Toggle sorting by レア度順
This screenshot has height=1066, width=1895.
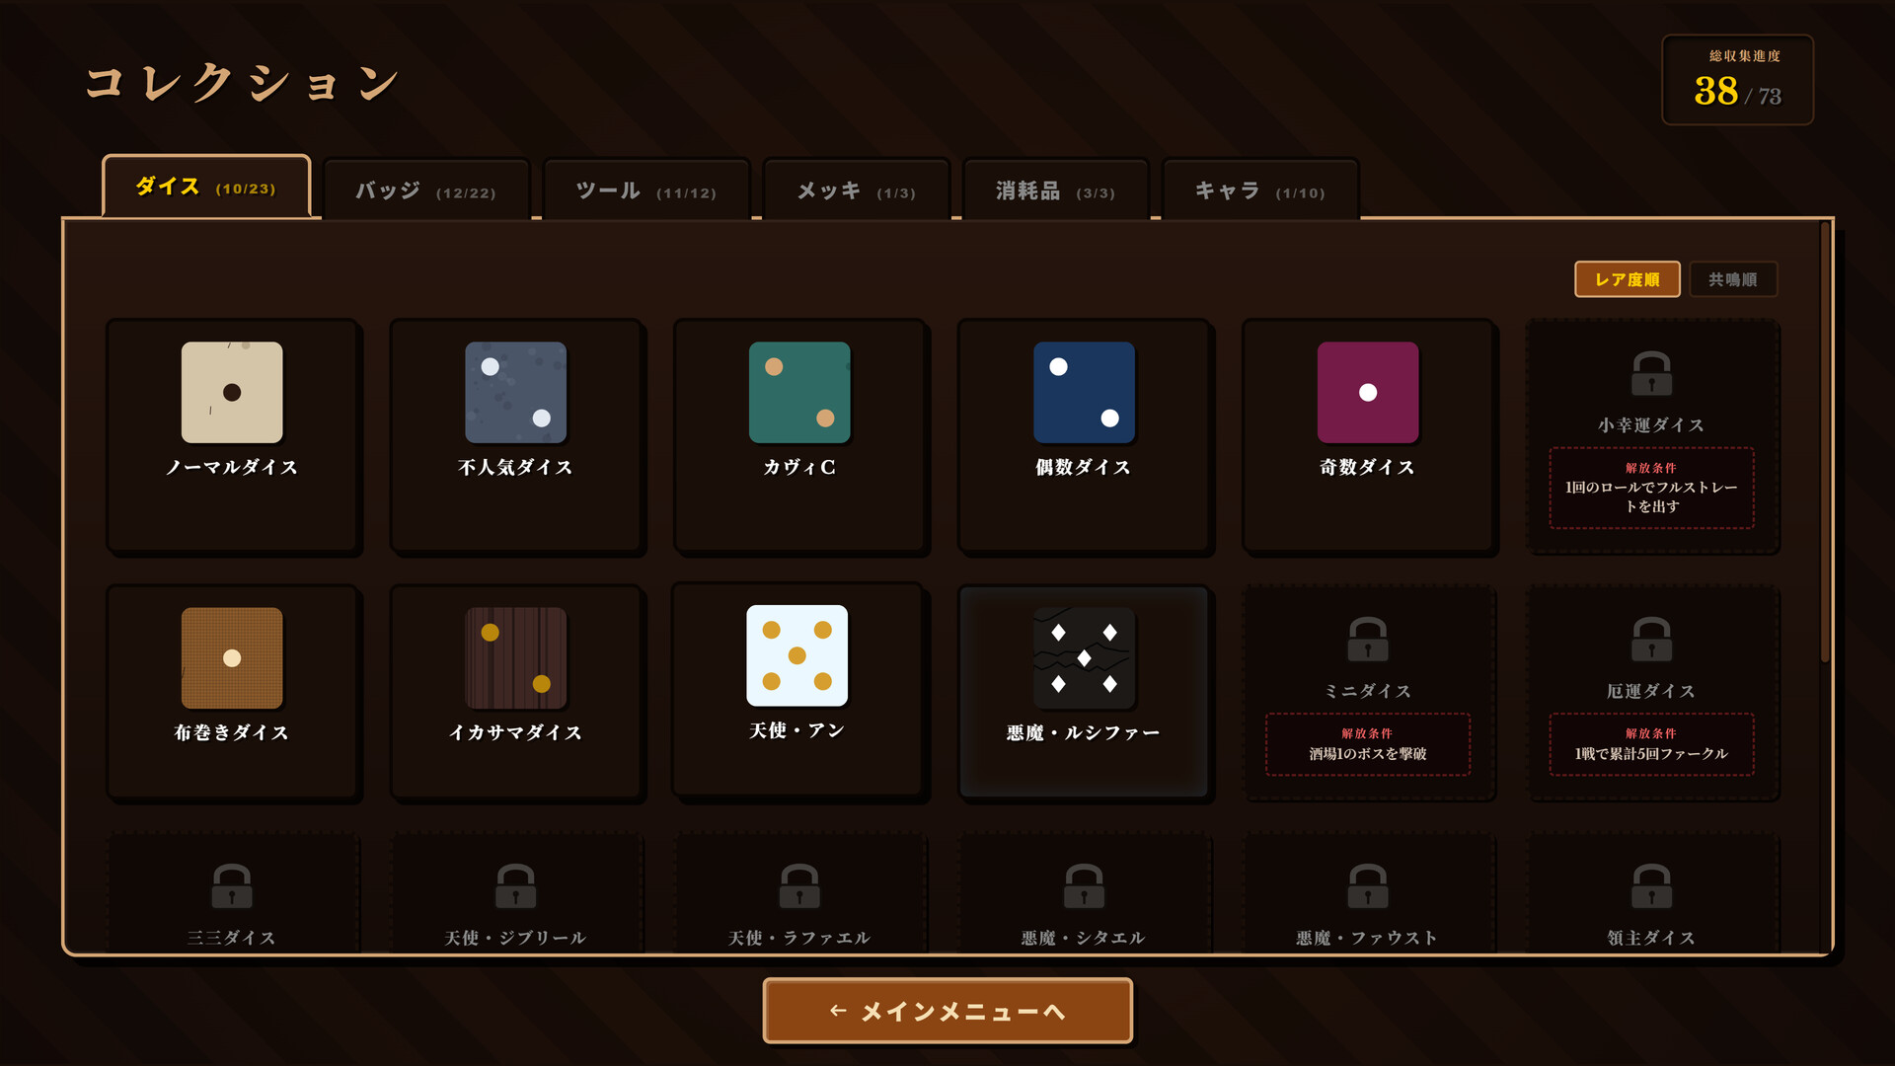click(1628, 279)
